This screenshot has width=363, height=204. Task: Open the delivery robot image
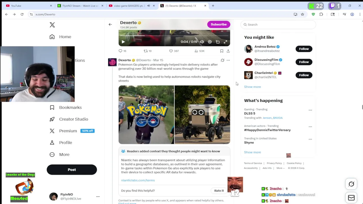202,115
